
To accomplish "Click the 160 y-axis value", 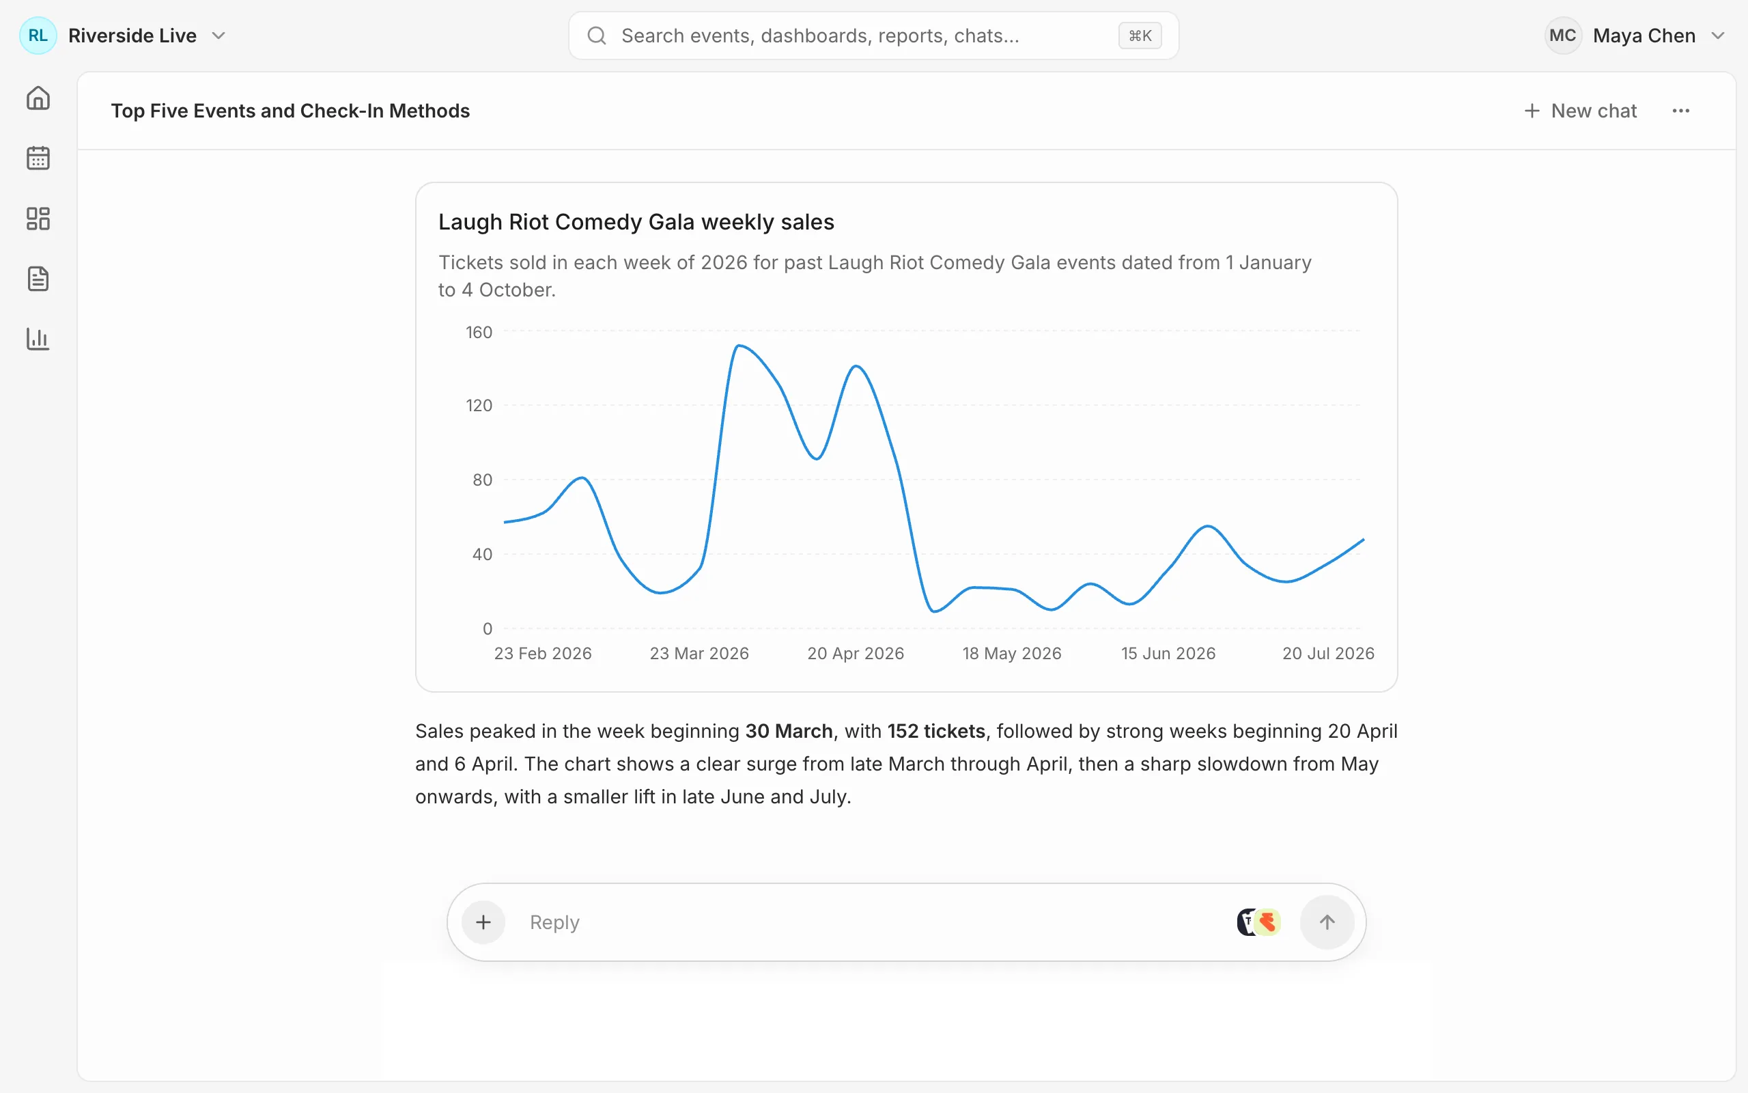I will (479, 333).
